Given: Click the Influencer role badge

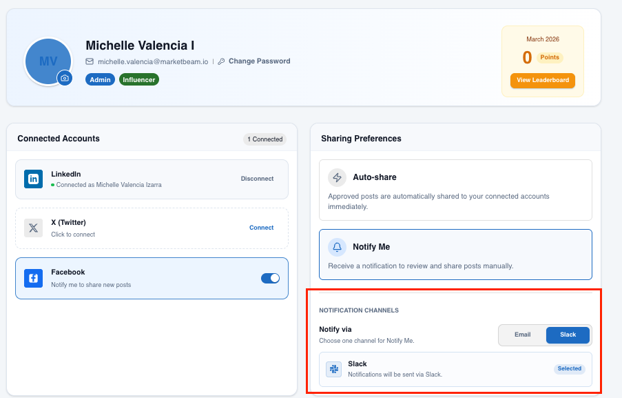Looking at the screenshot, I should pyautogui.click(x=139, y=80).
